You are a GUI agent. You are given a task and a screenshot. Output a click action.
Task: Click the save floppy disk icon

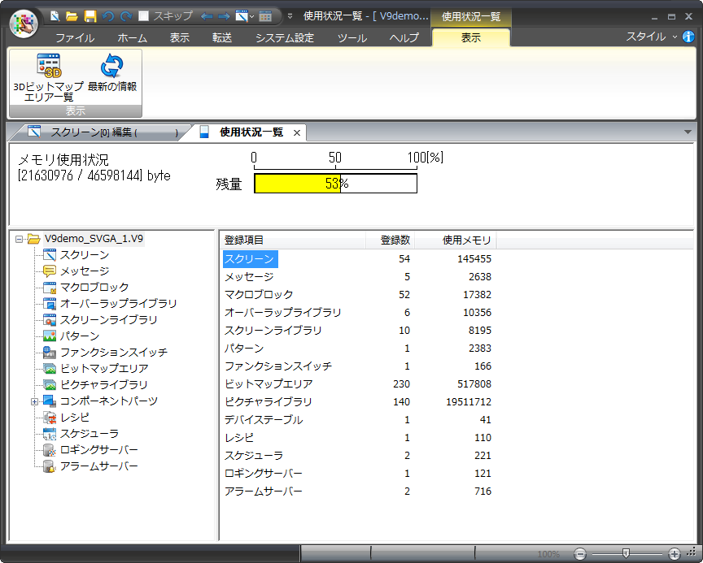(90, 15)
